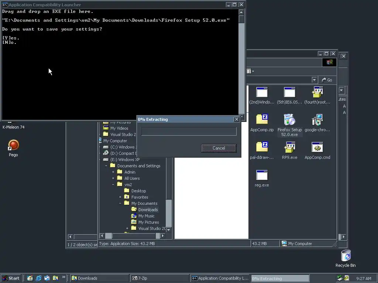Open the Recycle Bin on desktop
Viewport: 378px width, 283px height.
coord(346,258)
